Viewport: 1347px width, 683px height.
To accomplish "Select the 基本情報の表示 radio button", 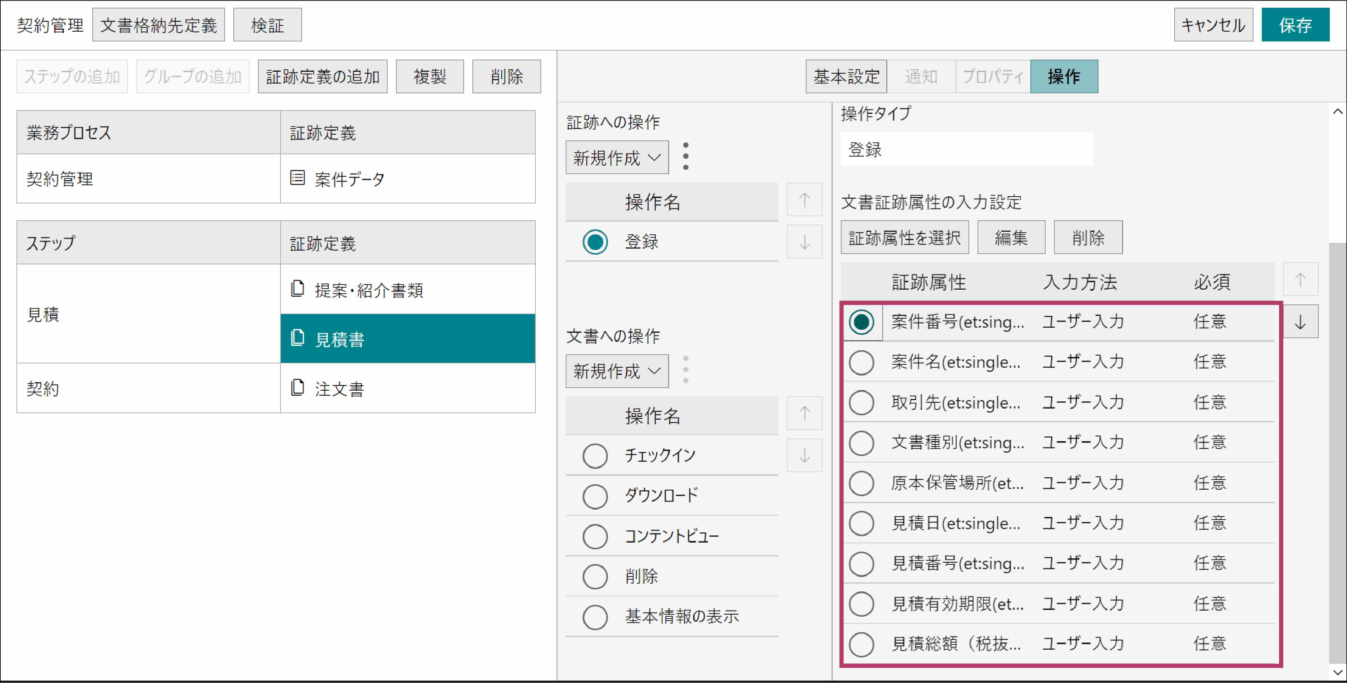I will (595, 617).
